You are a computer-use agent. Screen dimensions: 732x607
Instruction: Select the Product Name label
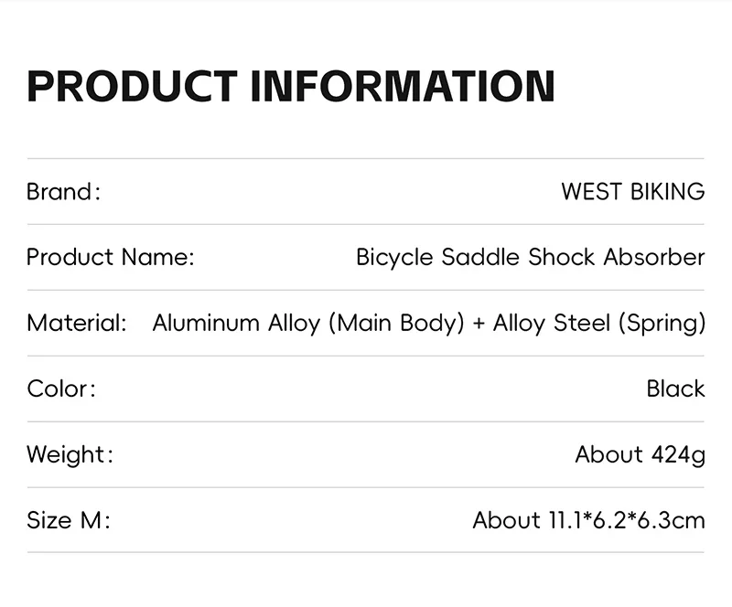pyautogui.click(x=110, y=257)
